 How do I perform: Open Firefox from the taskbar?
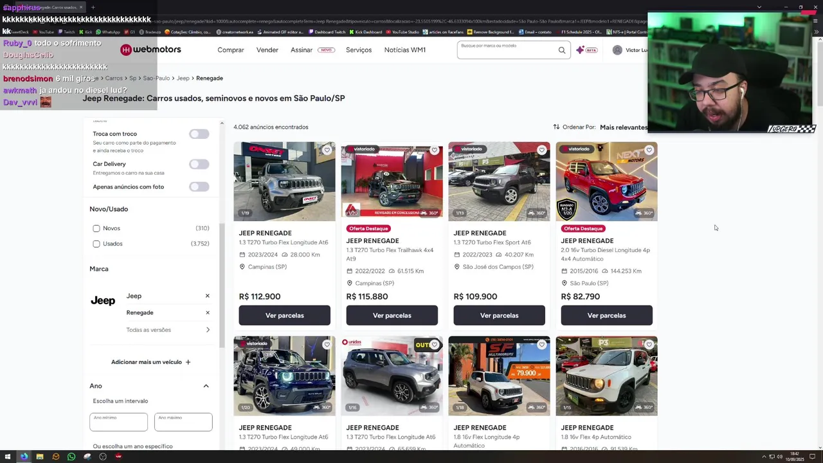coord(24,457)
